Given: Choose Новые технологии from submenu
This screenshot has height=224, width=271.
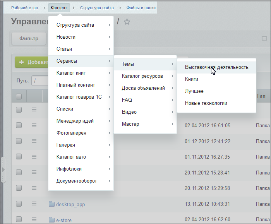Looking at the screenshot, I should (x=206, y=103).
